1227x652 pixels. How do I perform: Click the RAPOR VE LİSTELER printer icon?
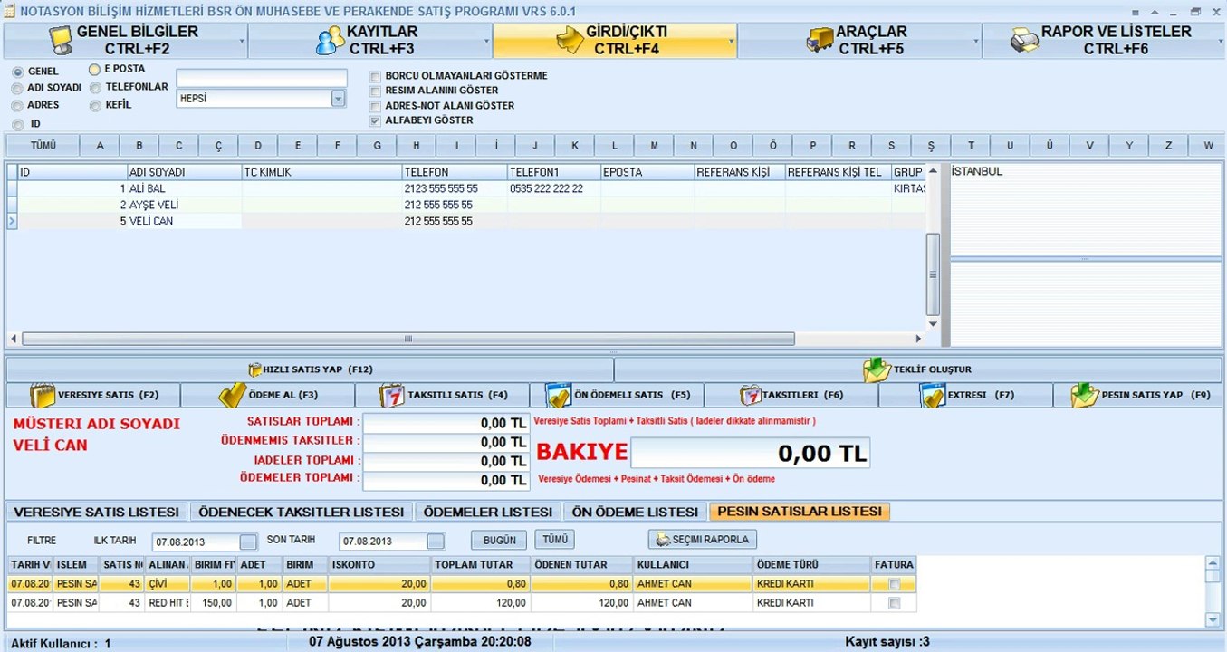click(x=1025, y=41)
